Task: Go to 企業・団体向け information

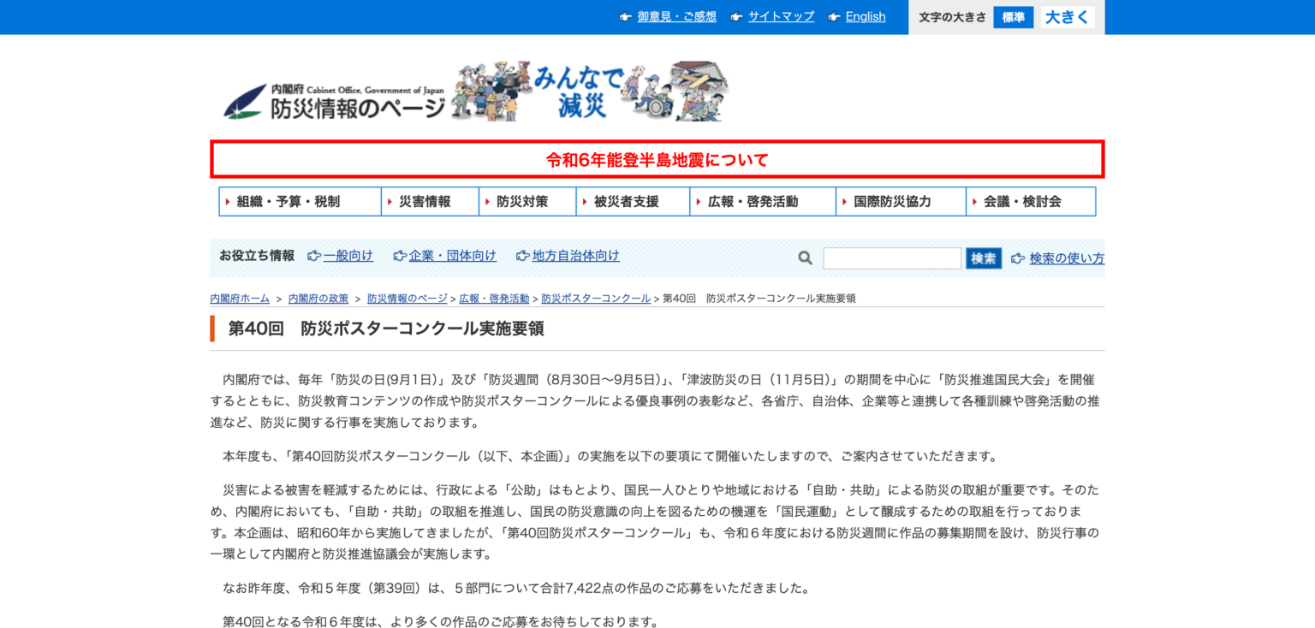Action: (453, 256)
